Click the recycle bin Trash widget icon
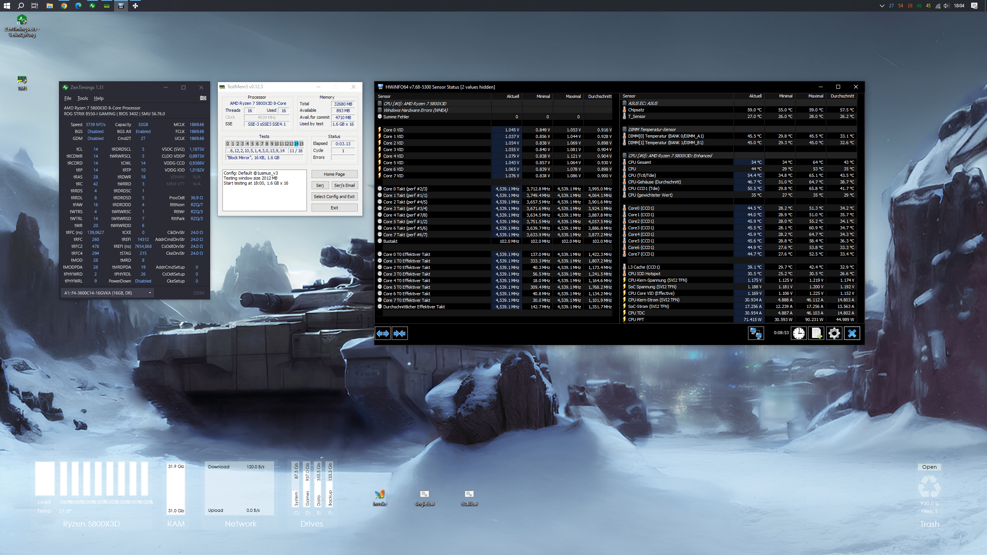The height and width of the screenshot is (555, 987). (929, 486)
